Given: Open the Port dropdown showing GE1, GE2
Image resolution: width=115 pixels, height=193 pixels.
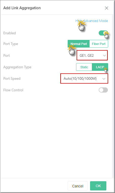Looking at the screenshot, I should (92, 55).
